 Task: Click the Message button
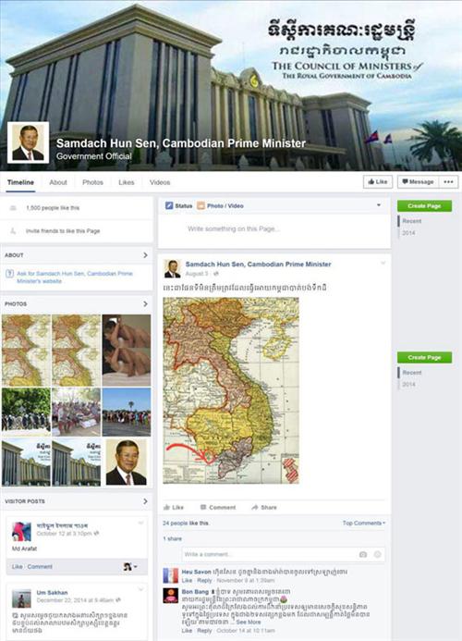(419, 182)
